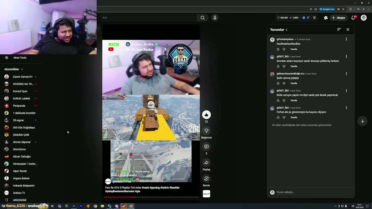Viewport: 372px width, 209px height.
Task: Click the trophy icon in stats bar
Action: click(314, 18)
